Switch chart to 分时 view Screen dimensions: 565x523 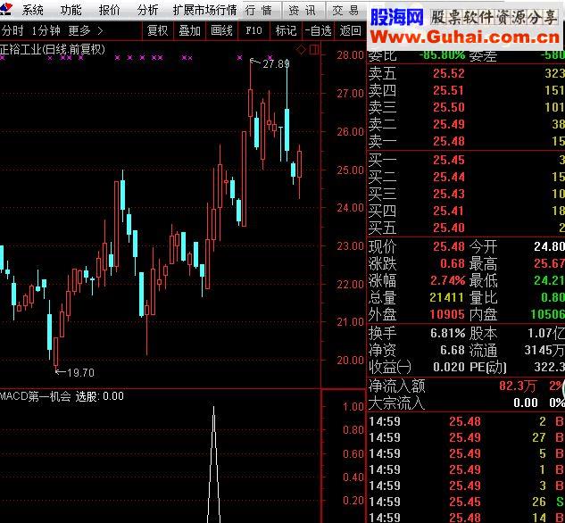point(12,31)
